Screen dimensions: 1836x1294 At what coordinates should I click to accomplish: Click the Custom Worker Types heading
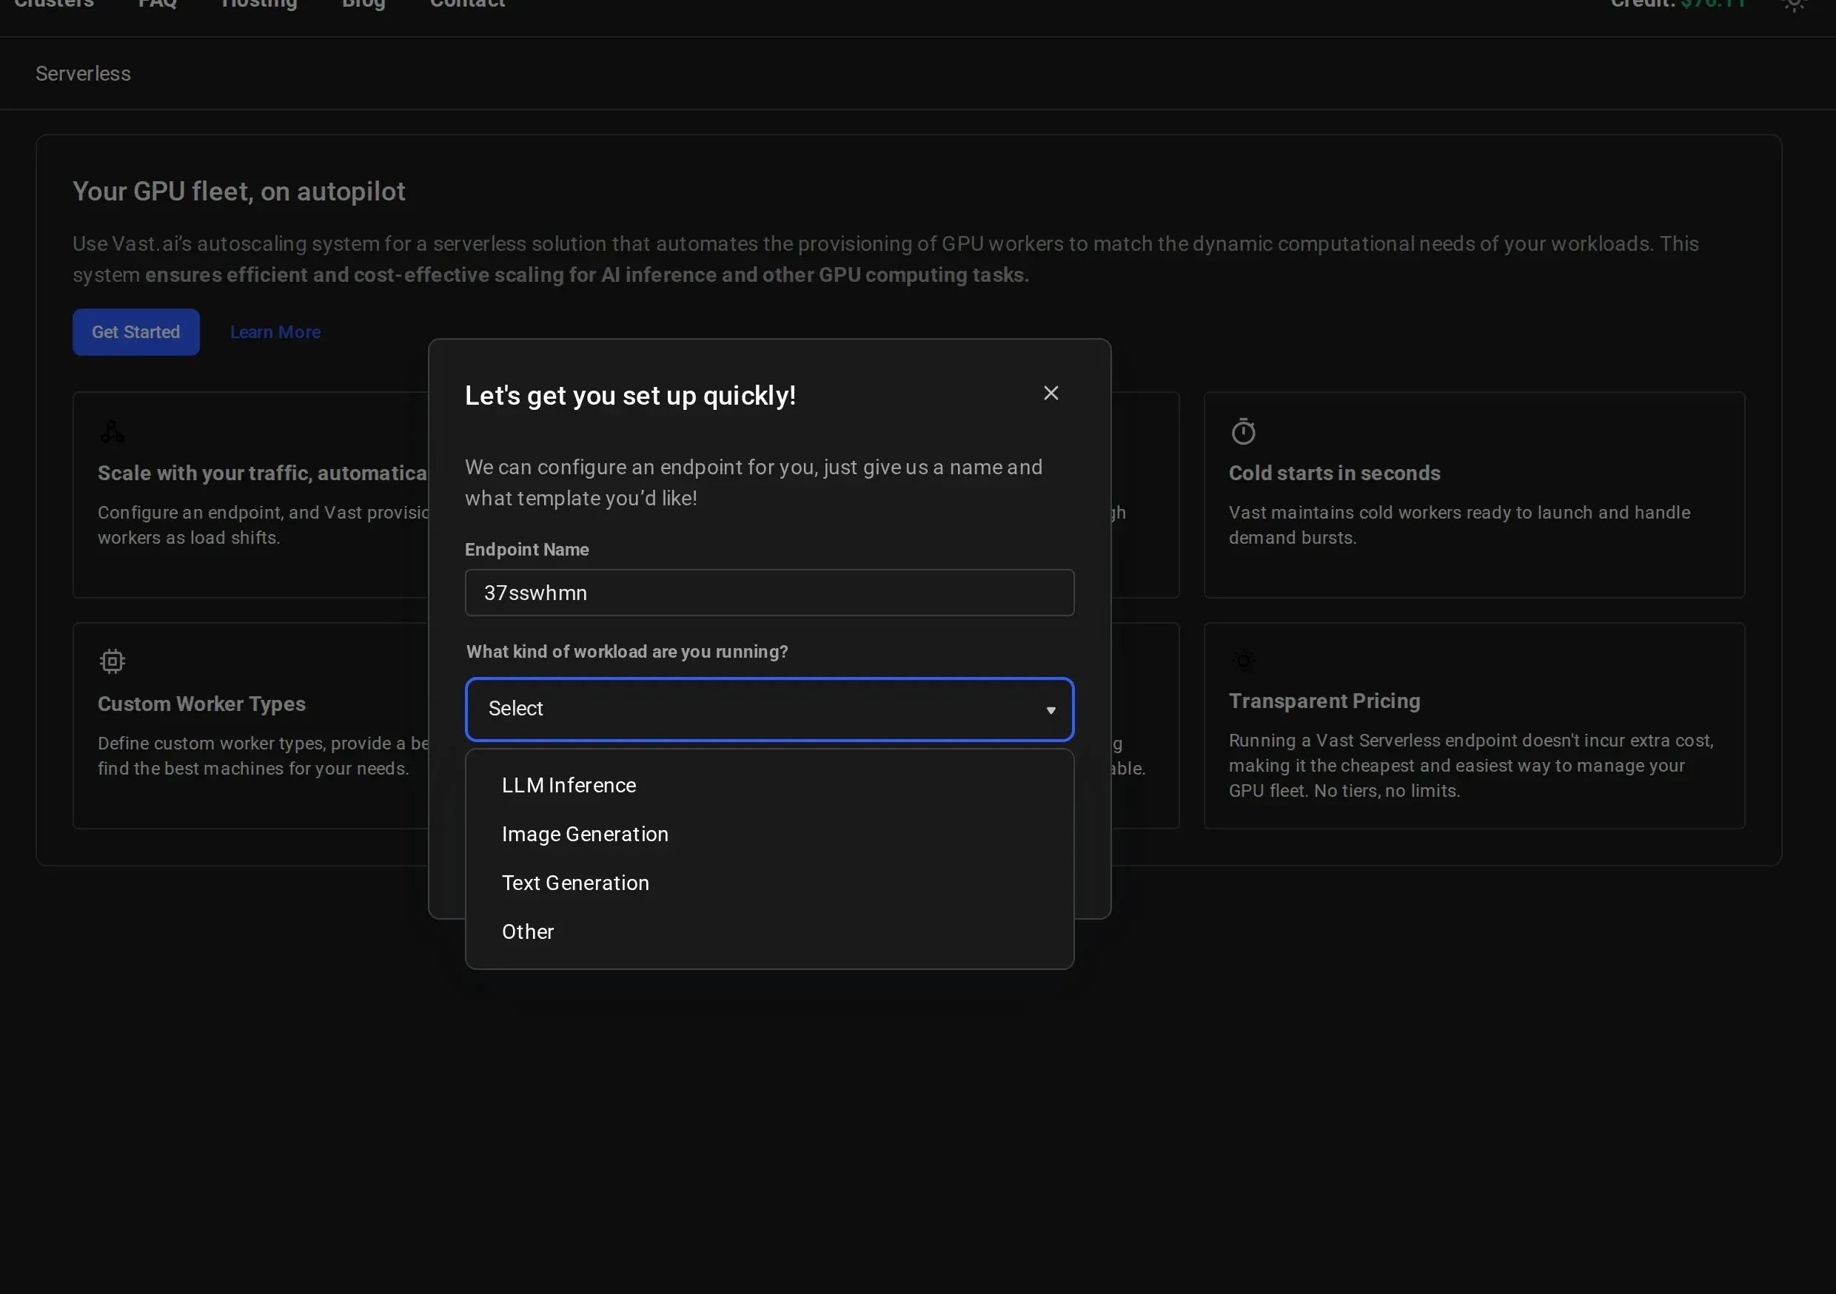click(201, 704)
